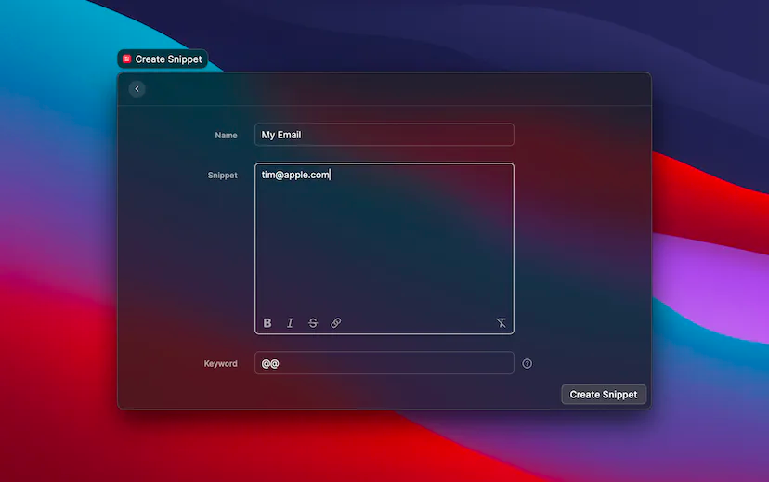769x482 pixels.
Task: Go back with the chevron arrow button
Action: point(137,89)
